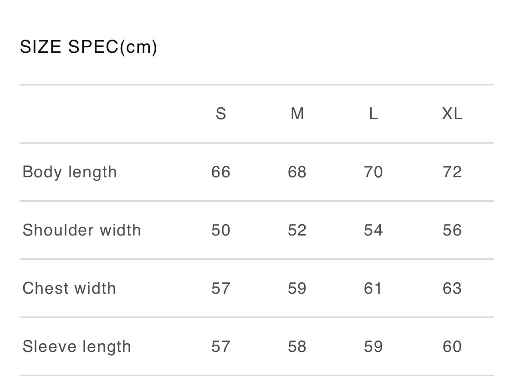
Task: Select Shoulder width value 52 for M
Action: tap(297, 230)
